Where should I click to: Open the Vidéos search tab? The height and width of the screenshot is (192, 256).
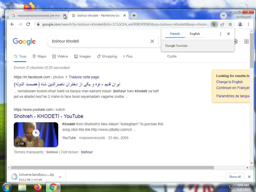pos(60,56)
